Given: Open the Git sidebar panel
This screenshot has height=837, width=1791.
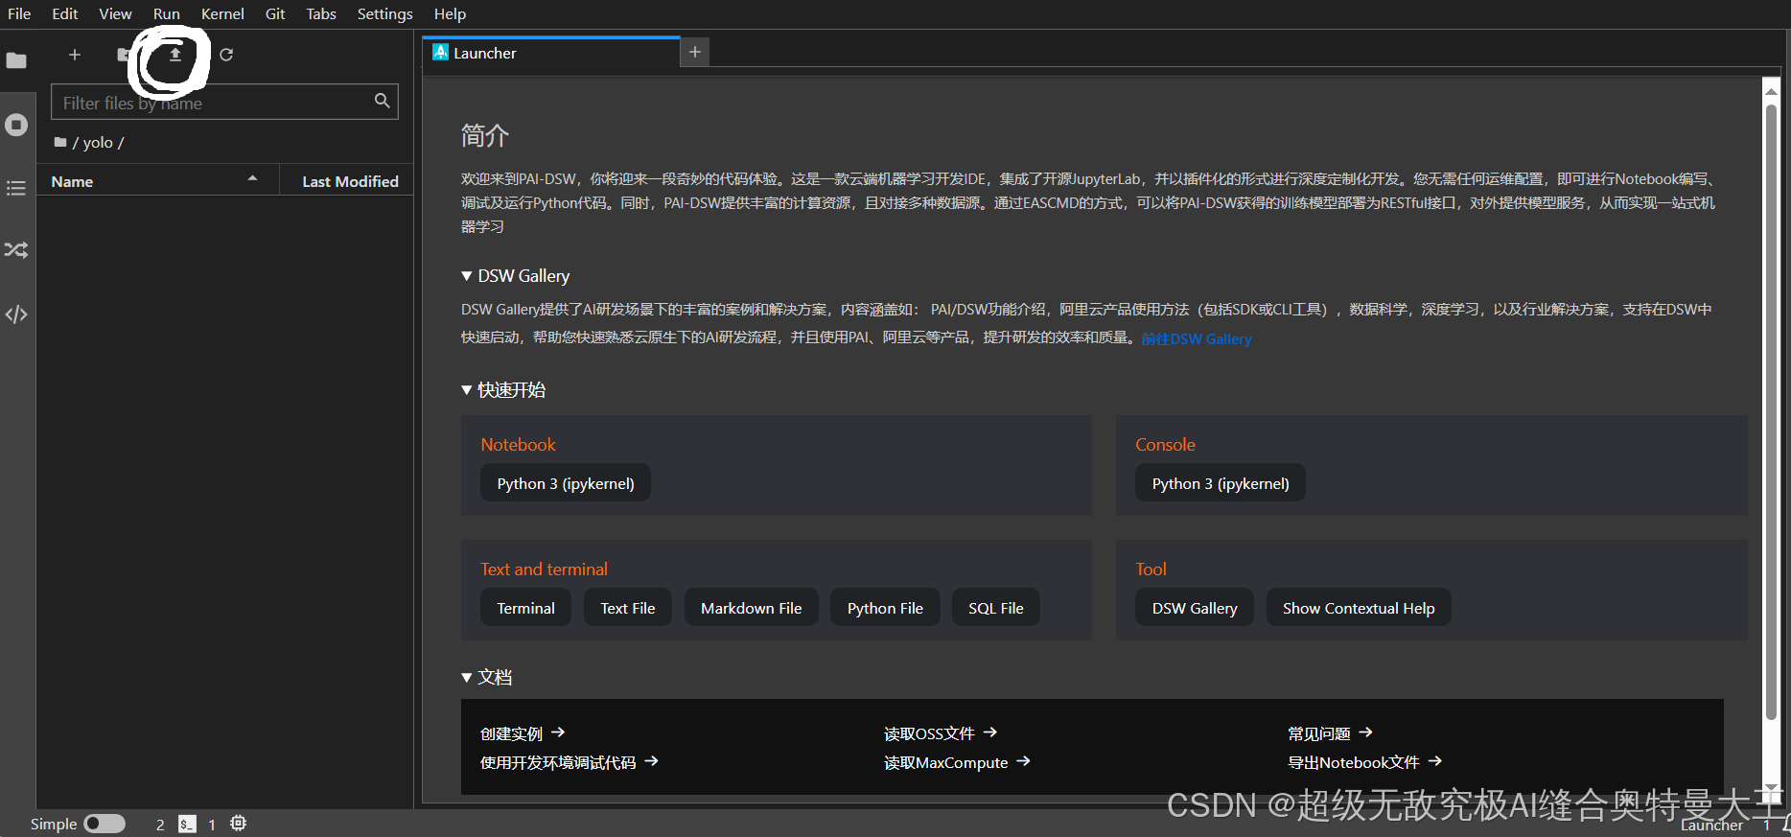Looking at the screenshot, I should pos(16,250).
